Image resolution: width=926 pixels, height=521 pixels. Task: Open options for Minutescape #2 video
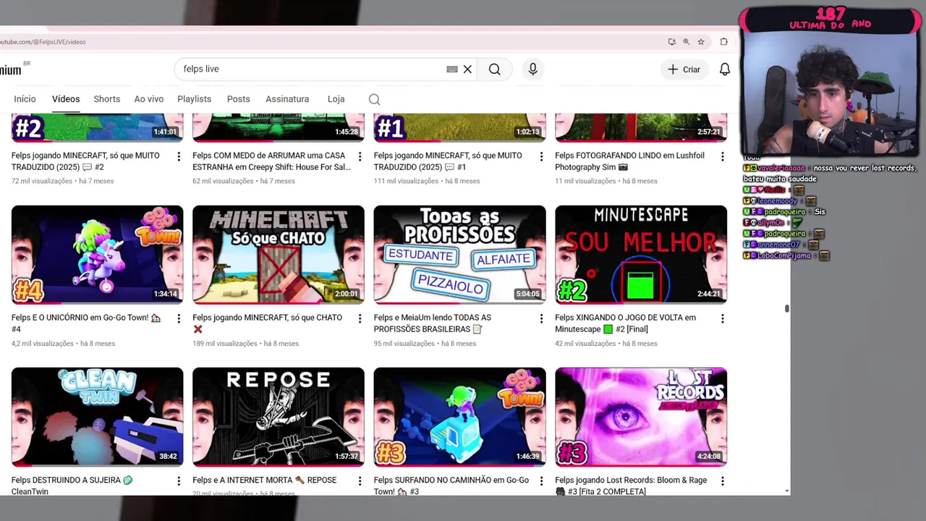pos(722,318)
